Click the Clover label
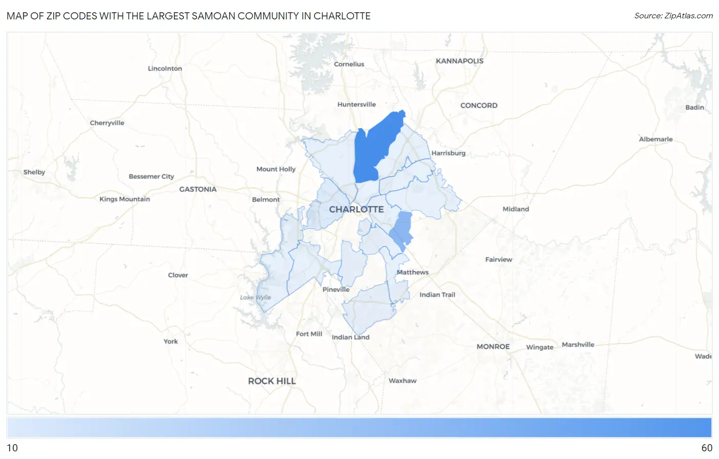This screenshot has height=459, width=719. coord(178,275)
